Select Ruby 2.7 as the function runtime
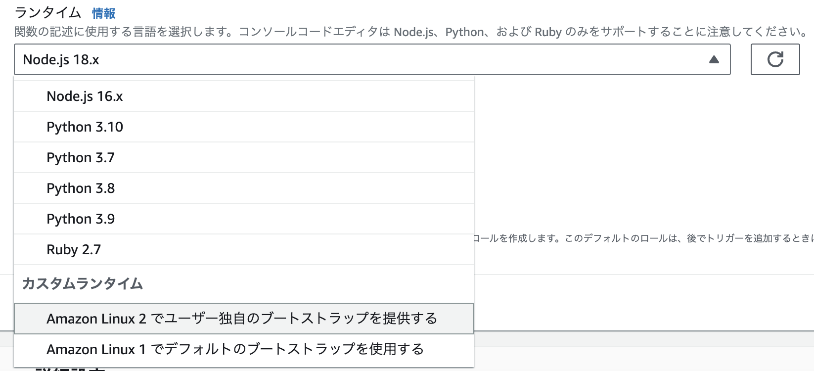The height and width of the screenshot is (371, 814). [73, 249]
